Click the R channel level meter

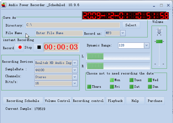(118, 66)
